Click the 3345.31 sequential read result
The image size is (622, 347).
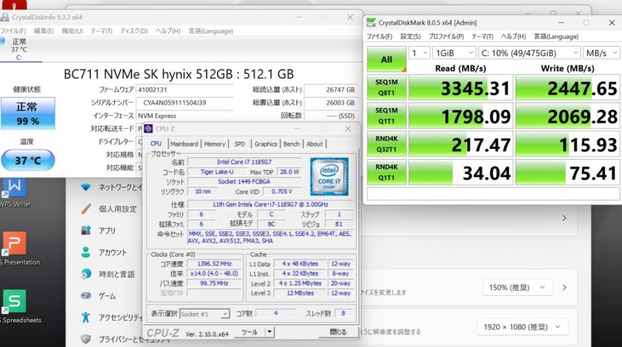[461, 88]
